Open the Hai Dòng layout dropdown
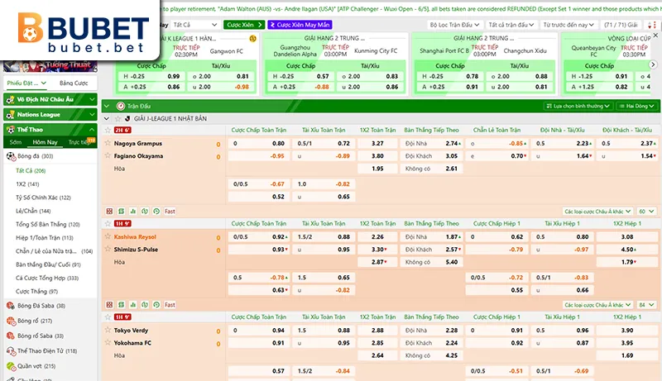 point(637,107)
